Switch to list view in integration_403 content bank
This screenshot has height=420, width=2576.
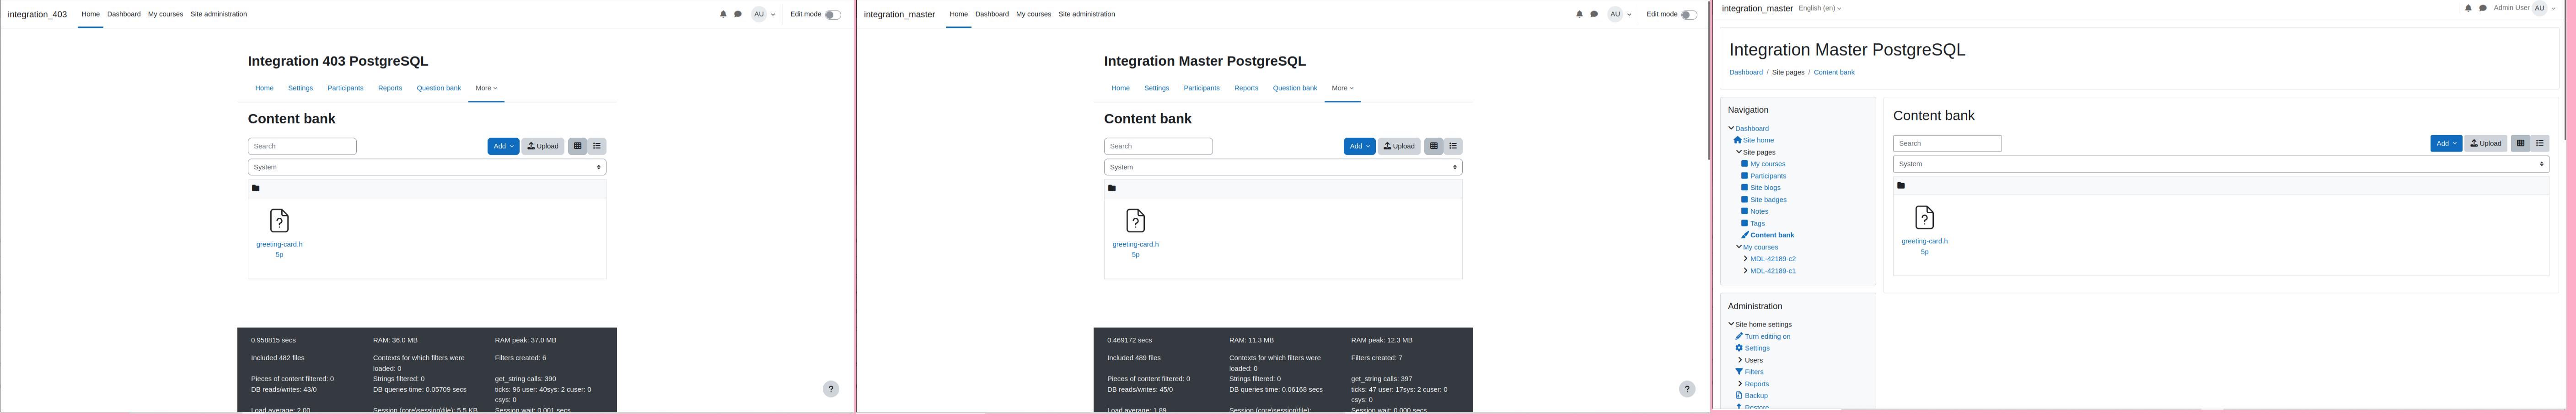(597, 147)
